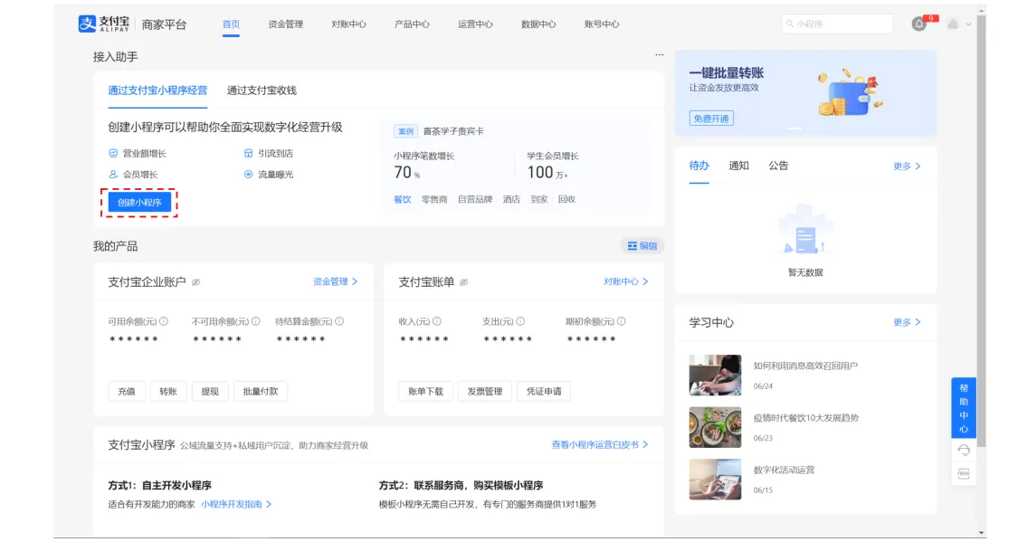The height and width of the screenshot is (542, 1018).
Task: Open the 帮助中心 side button
Action: (964, 408)
